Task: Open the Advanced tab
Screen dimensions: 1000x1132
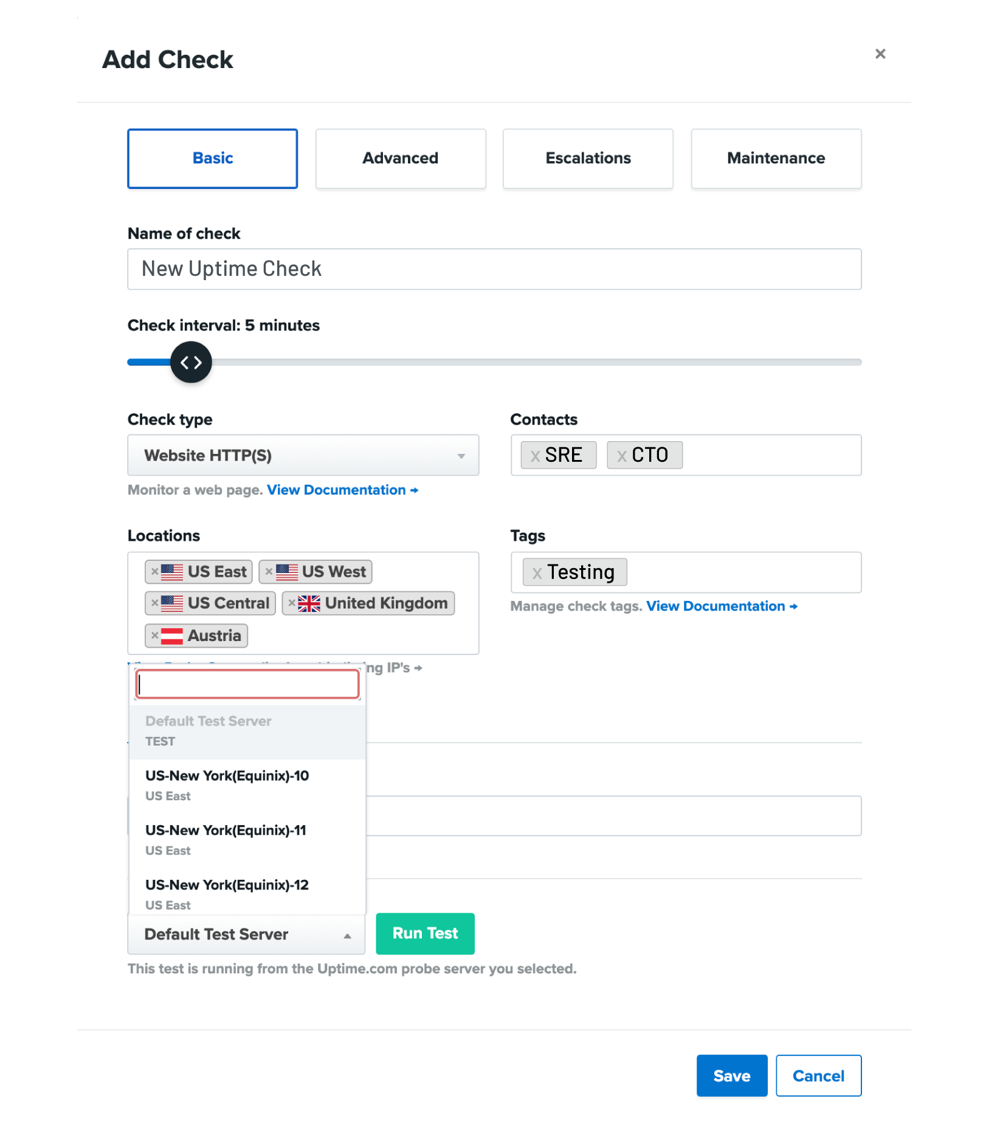Action: click(x=400, y=159)
